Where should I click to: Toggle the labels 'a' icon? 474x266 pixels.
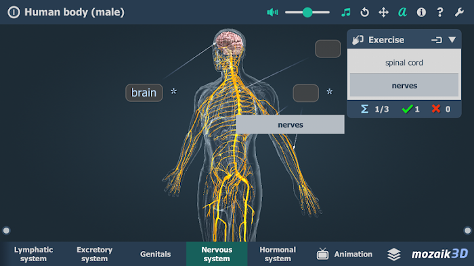pyautogui.click(x=402, y=12)
